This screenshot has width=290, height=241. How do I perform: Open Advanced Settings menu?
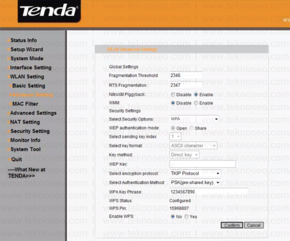tap(33, 113)
